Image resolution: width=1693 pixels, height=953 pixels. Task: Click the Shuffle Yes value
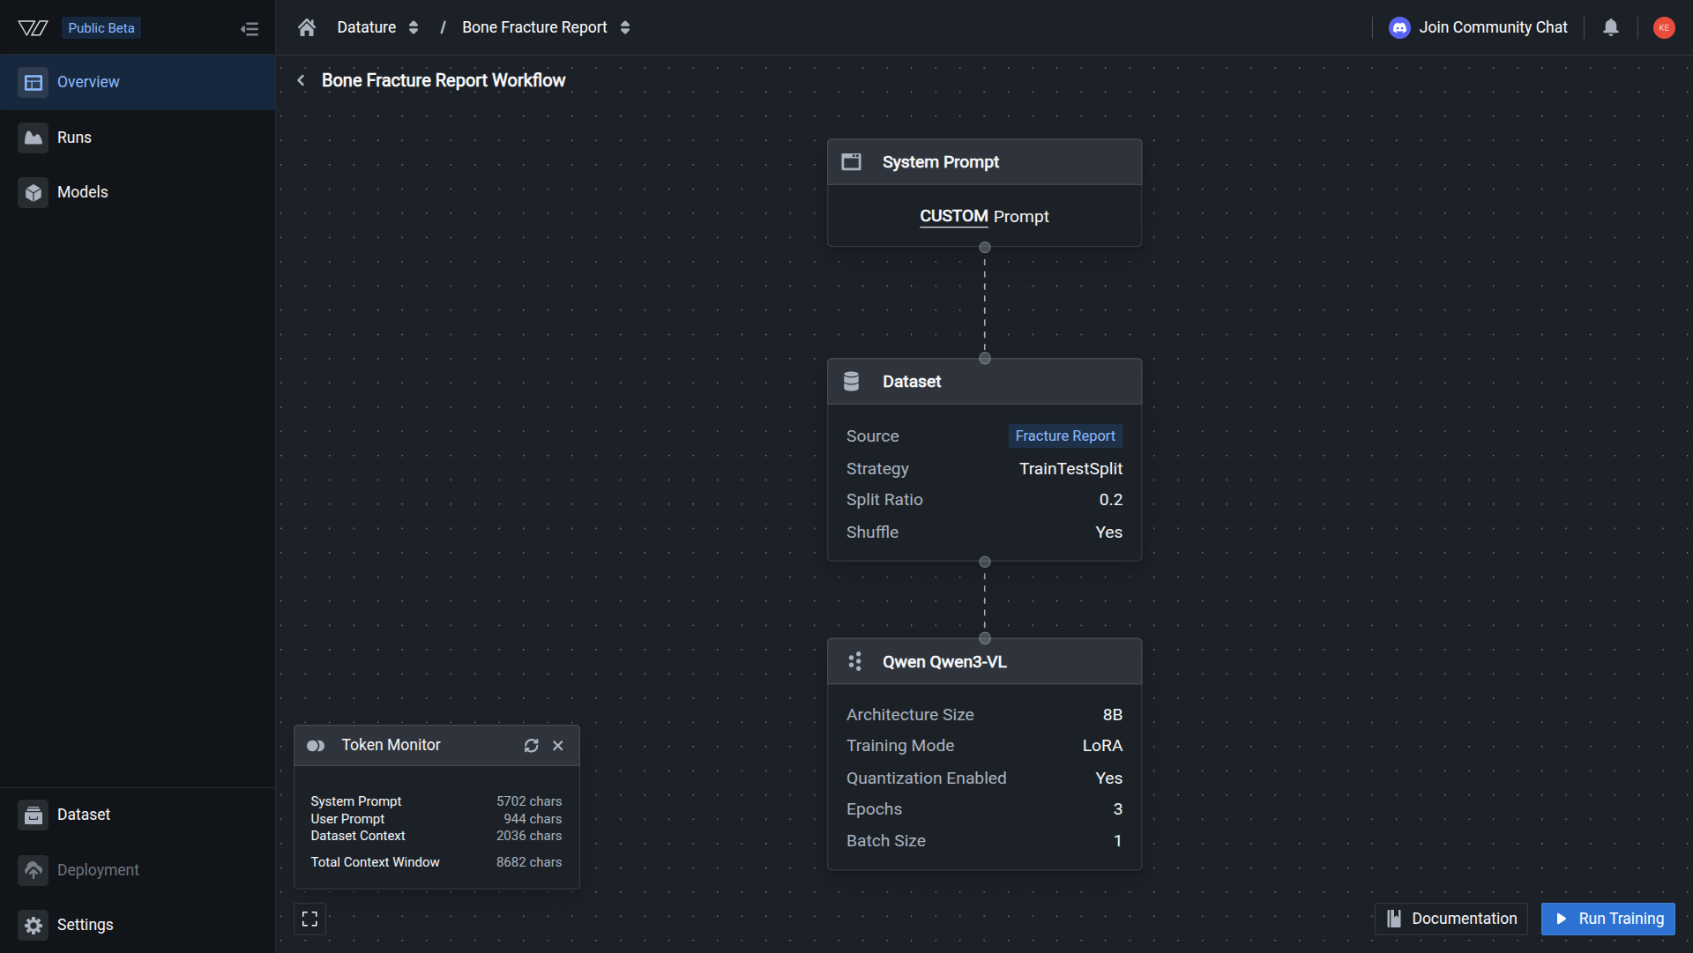pos(1108,532)
